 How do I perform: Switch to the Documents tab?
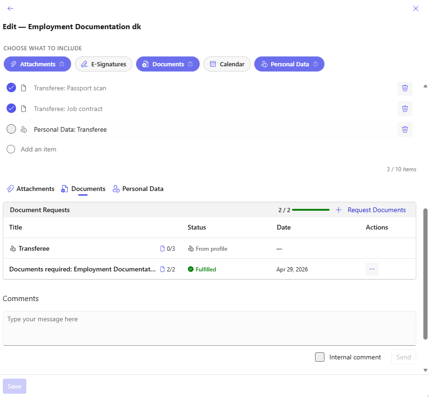coord(83,189)
